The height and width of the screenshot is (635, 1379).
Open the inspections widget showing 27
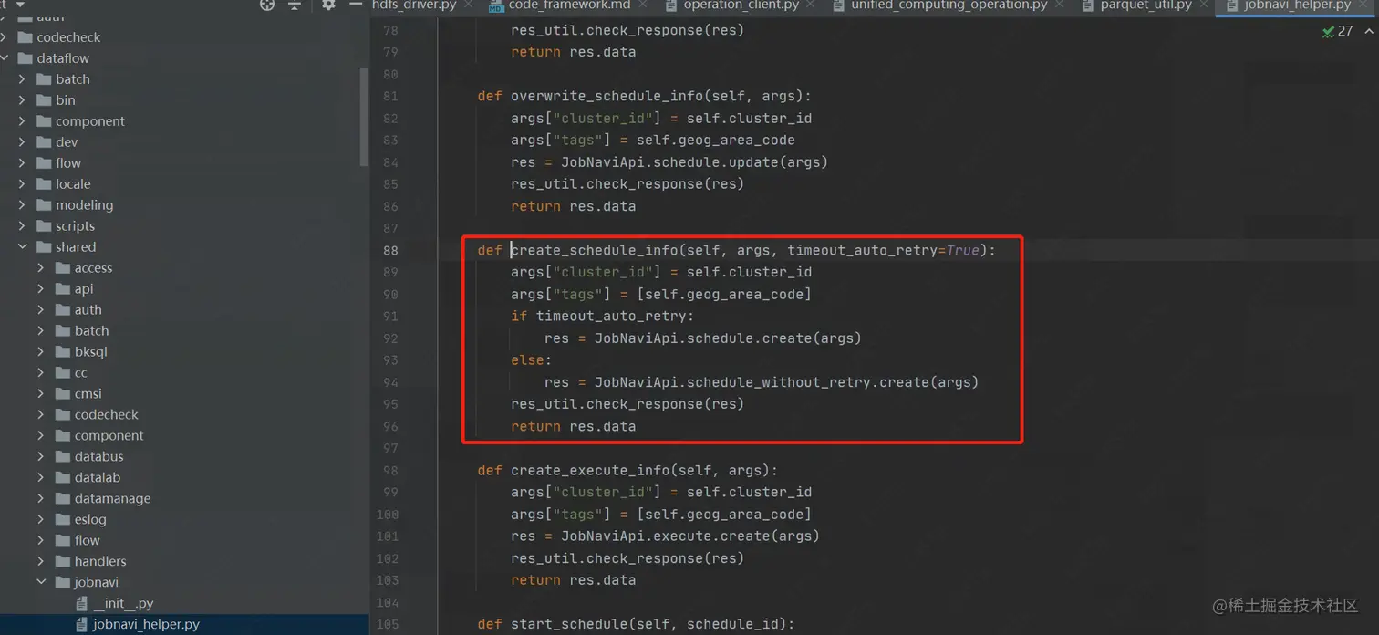coord(1338,31)
